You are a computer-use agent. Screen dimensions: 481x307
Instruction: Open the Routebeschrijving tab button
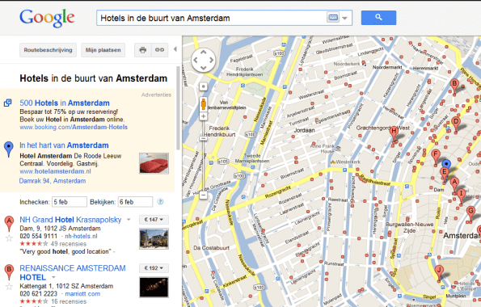[49, 50]
